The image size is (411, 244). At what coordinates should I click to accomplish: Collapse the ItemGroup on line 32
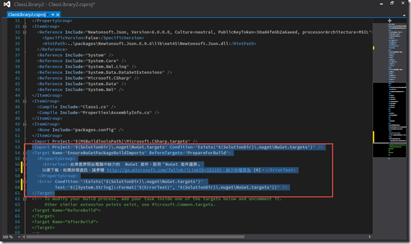(x=25, y=26)
